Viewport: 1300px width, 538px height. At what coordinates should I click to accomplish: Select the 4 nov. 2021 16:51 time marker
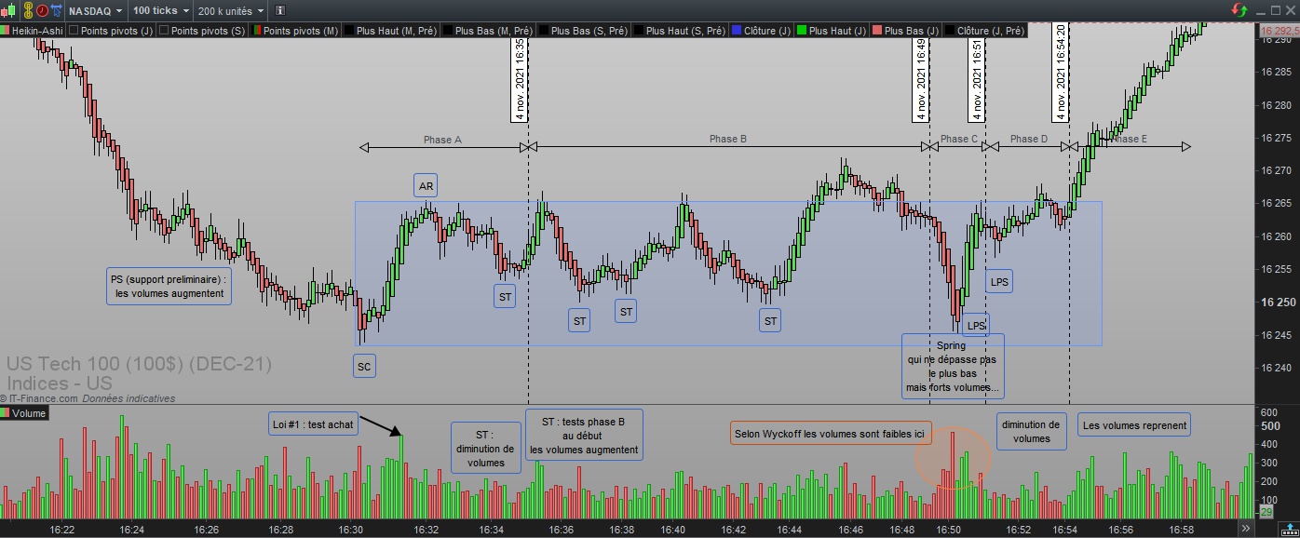pos(976,80)
